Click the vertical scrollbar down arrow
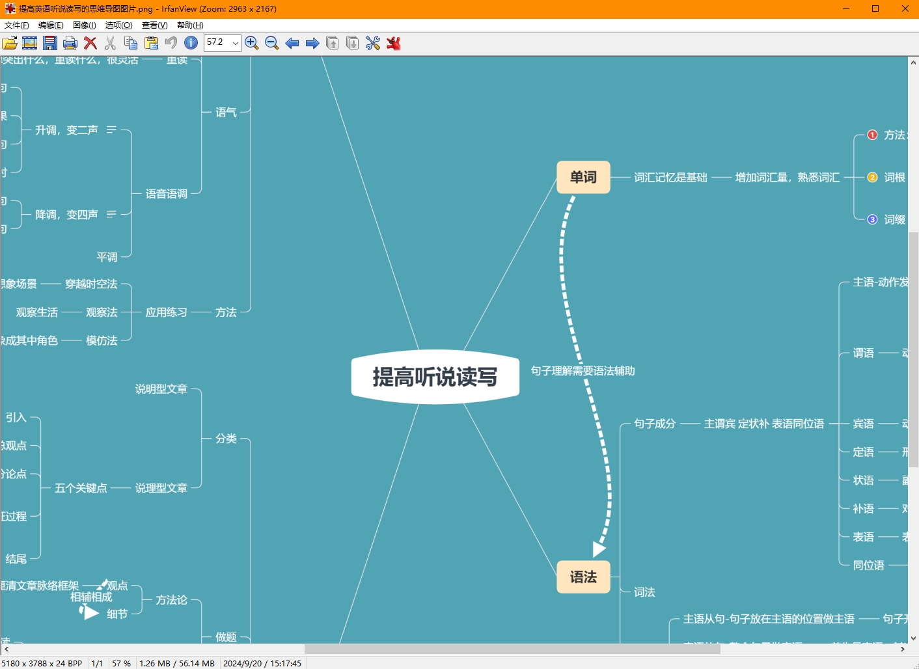919x669 pixels. point(913,638)
